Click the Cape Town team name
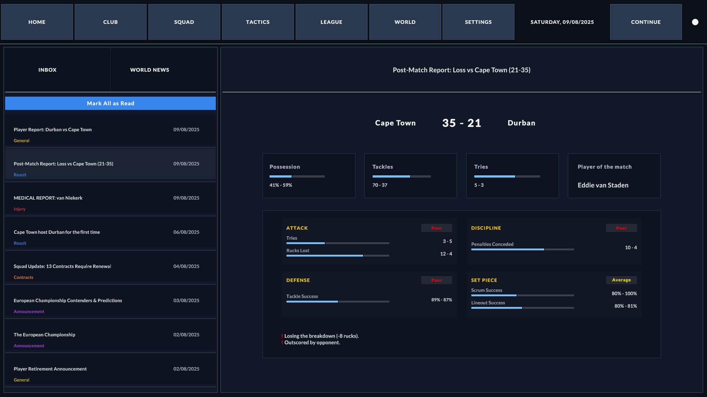The height and width of the screenshot is (397, 707). tap(395, 123)
